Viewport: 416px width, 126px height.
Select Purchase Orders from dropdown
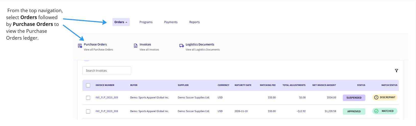coord(95,44)
